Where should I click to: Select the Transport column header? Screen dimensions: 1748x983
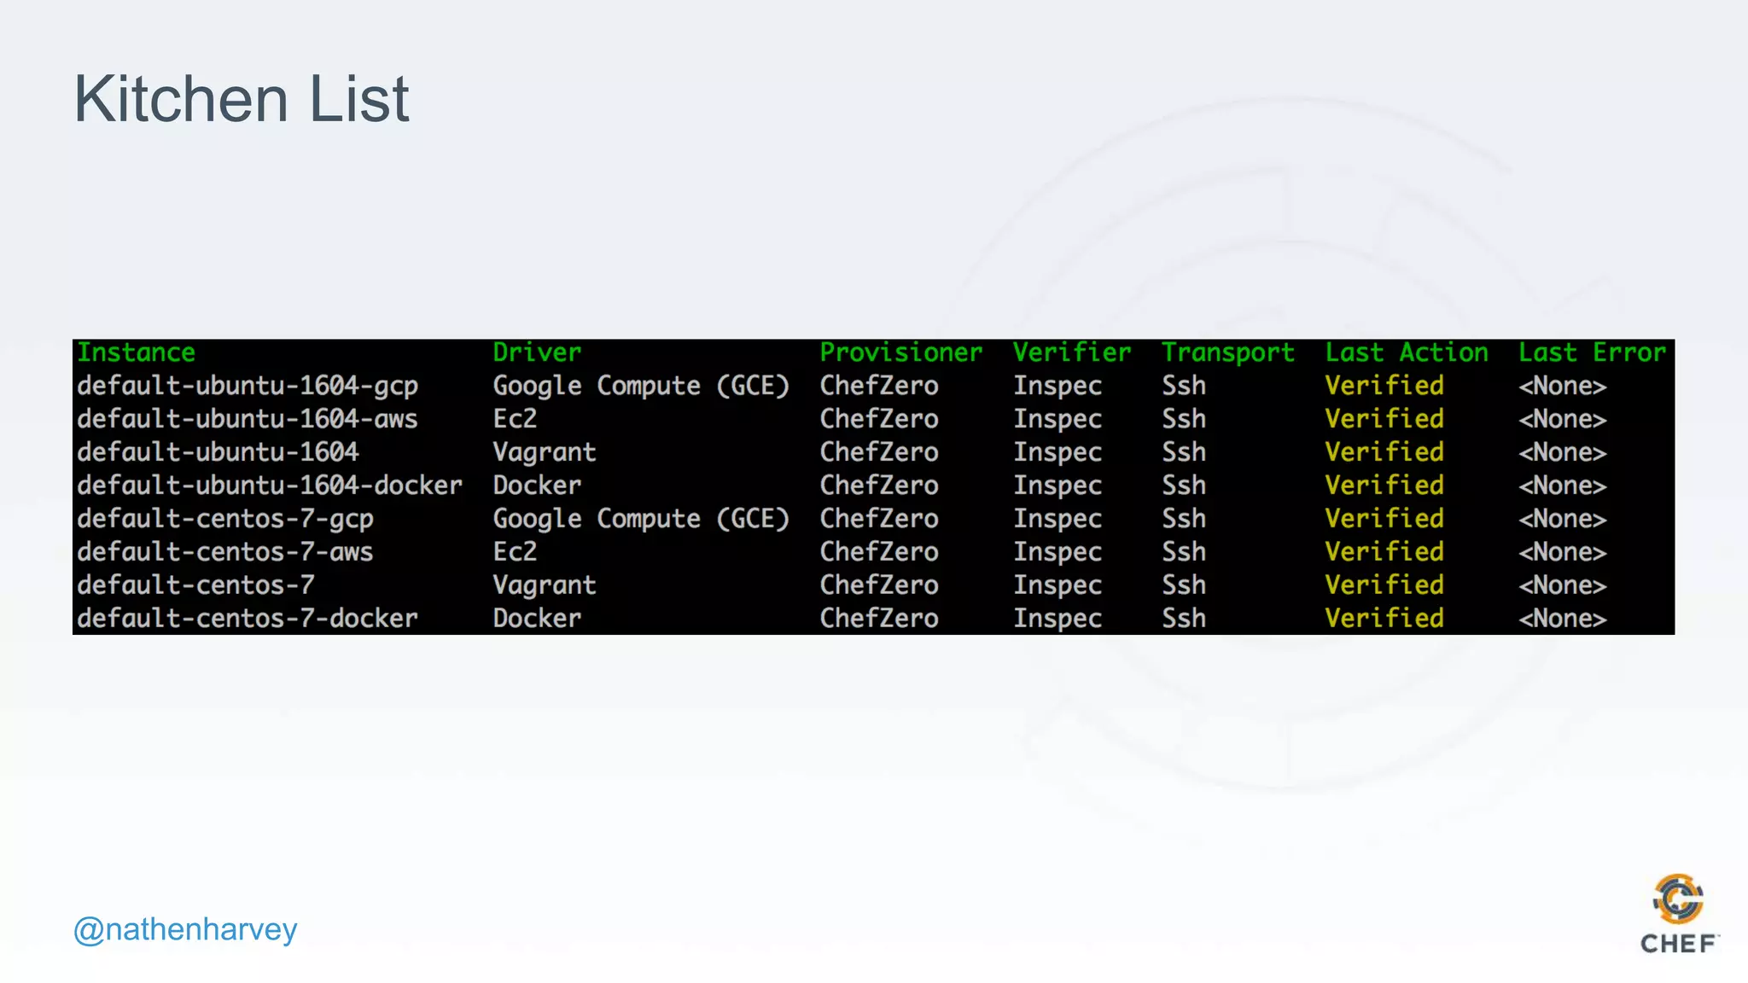[1227, 352]
